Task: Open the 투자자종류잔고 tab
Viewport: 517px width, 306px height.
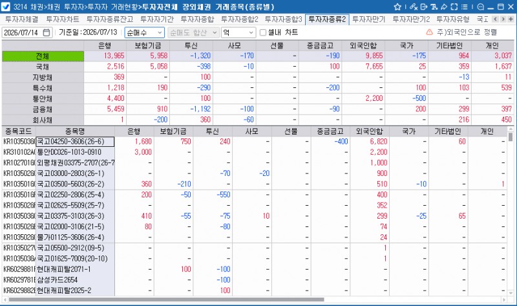Action: [x=110, y=19]
